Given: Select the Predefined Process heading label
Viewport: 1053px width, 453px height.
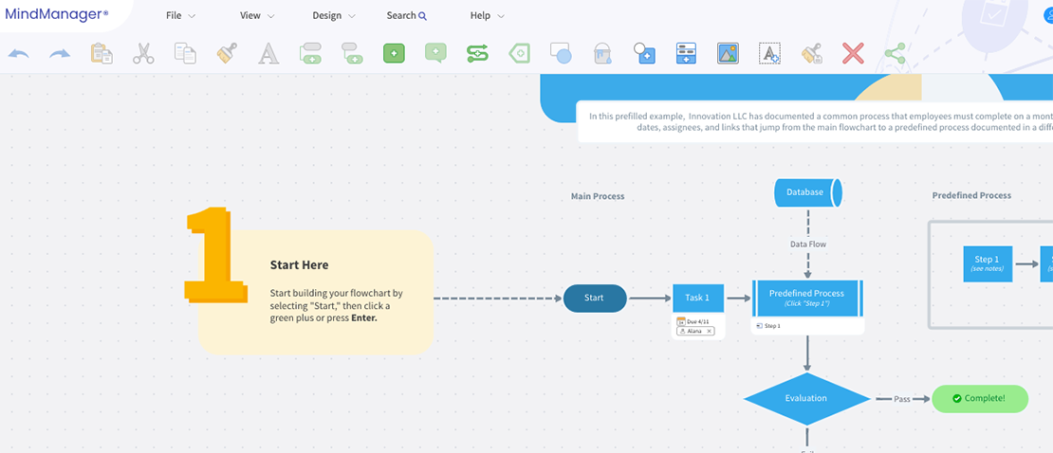Looking at the screenshot, I should (971, 195).
